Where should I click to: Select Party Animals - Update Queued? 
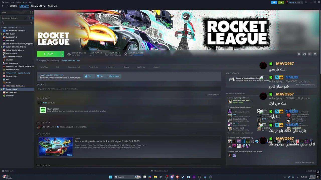coord(18,73)
